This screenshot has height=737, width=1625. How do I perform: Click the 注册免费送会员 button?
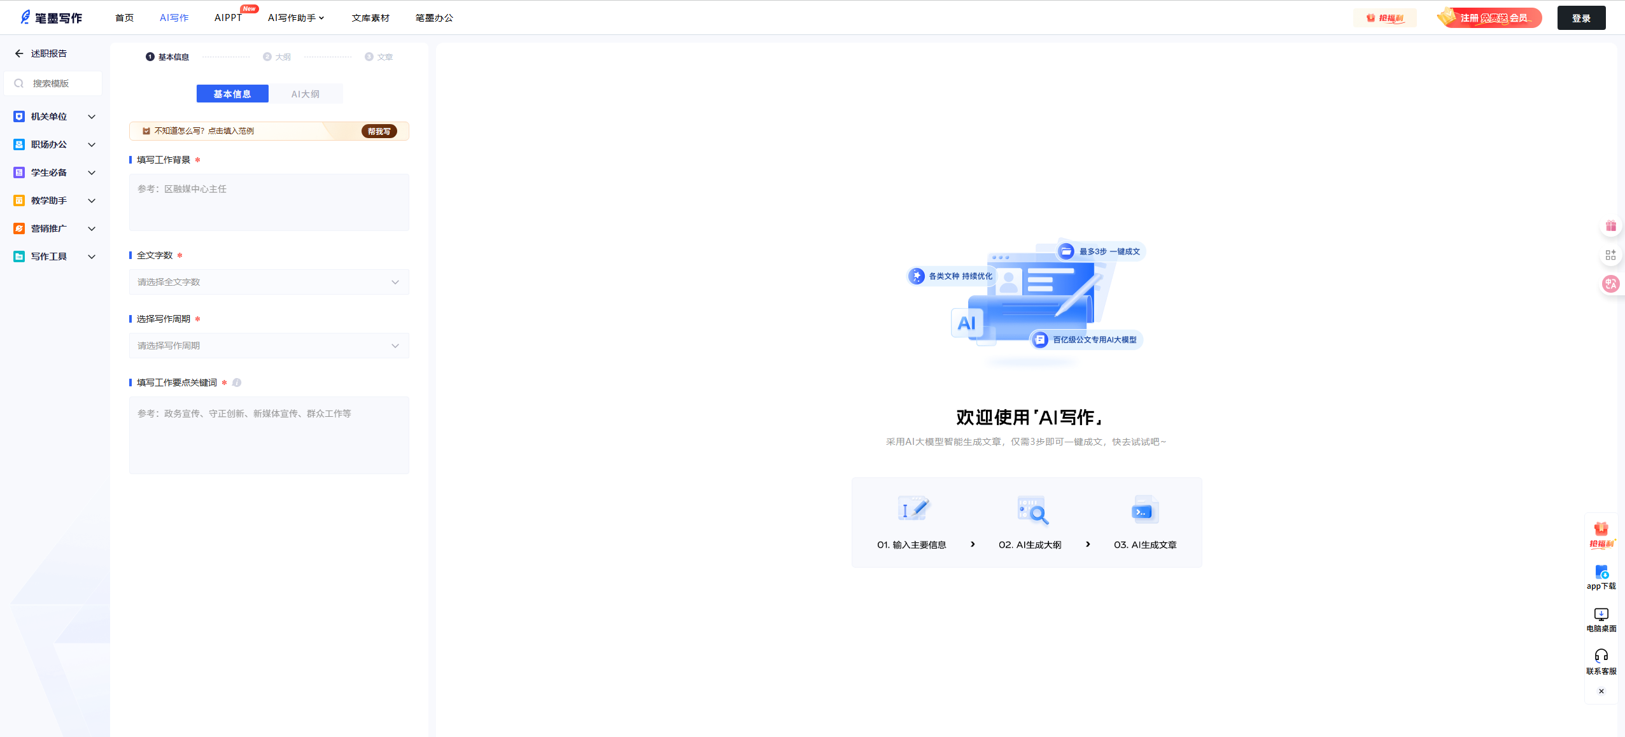pyautogui.click(x=1490, y=18)
